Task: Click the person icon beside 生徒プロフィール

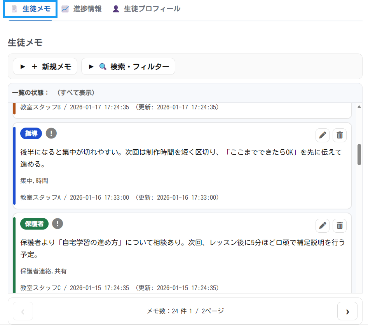Action: 116,9
